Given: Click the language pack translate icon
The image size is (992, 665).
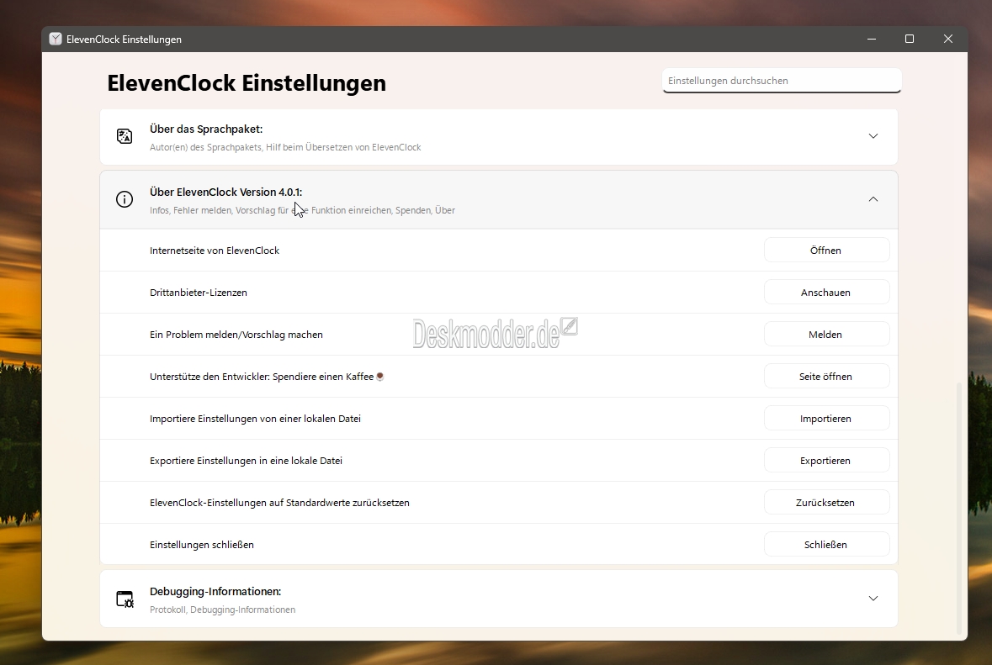Looking at the screenshot, I should 125,136.
